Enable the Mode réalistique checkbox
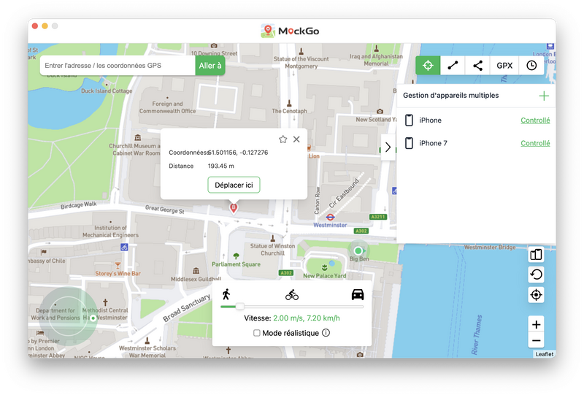The width and height of the screenshot is (584, 395). [x=257, y=333]
